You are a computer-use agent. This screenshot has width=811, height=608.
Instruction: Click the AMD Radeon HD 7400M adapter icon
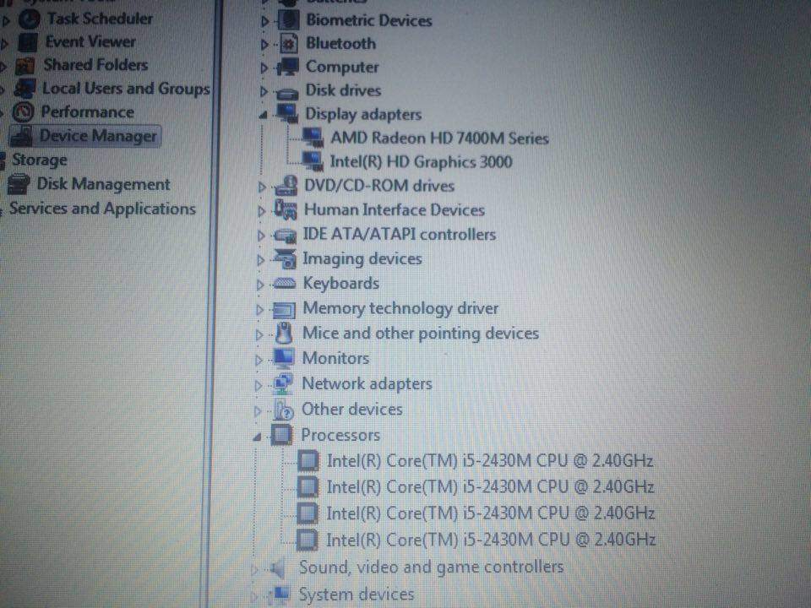coord(313,138)
